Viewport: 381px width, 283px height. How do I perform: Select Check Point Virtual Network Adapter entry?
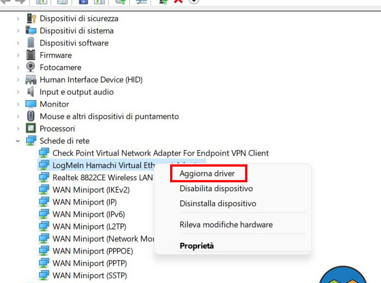(x=161, y=153)
